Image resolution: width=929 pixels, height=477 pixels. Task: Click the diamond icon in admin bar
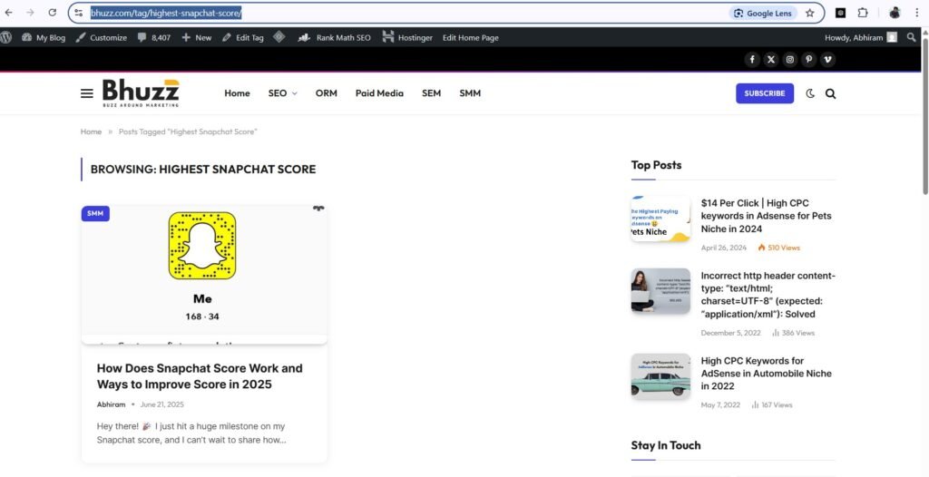[279, 37]
